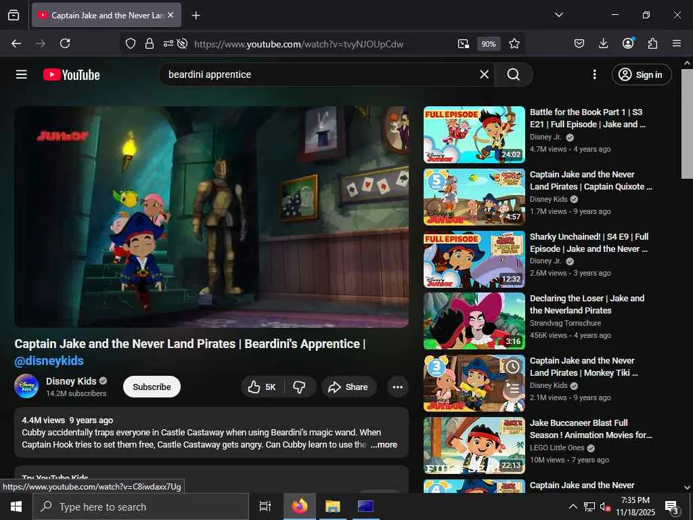Open the tracking protection shield
Screen dimensions: 693x520
tap(131, 43)
